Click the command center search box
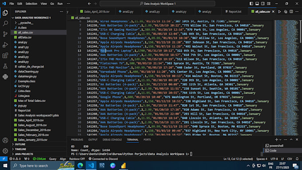The height and width of the screenshot is (170, 302). 157,4
